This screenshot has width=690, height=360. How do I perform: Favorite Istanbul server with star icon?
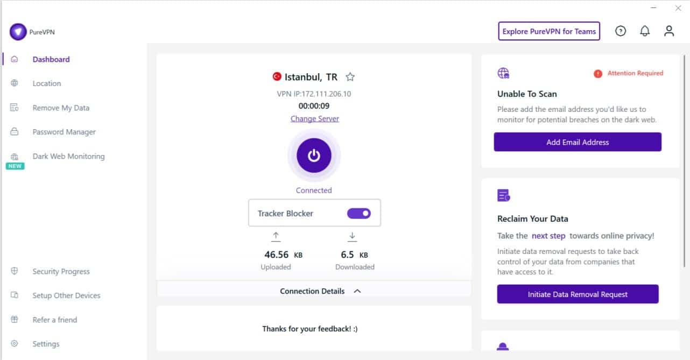(x=350, y=77)
